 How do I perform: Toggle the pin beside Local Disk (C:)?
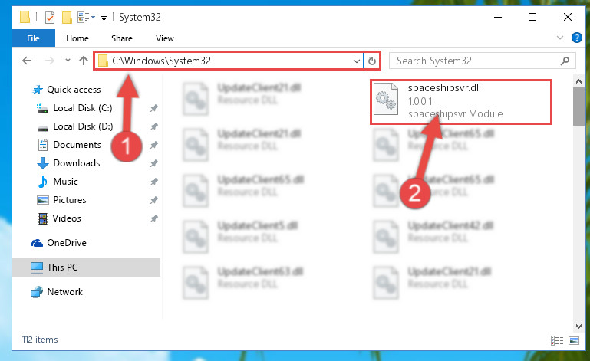tap(154, 108)
